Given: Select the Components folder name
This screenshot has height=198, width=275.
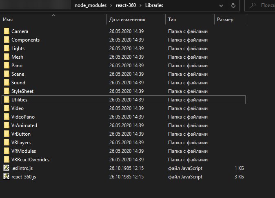Looking at the screenshot, I should pyautogui.click(x=25, y=40).
